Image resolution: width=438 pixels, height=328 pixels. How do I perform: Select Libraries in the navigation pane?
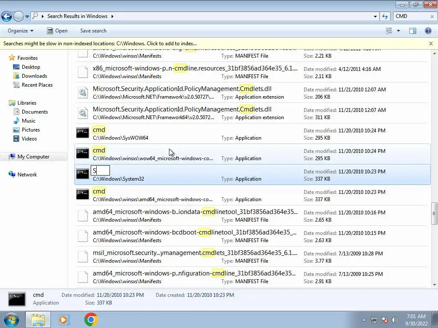(27, 103)
